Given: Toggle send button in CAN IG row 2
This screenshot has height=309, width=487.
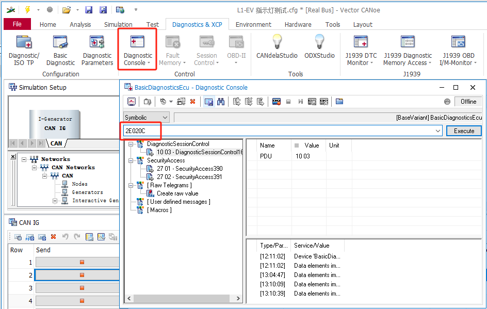Looking at the screenshot, I should 77,275.
